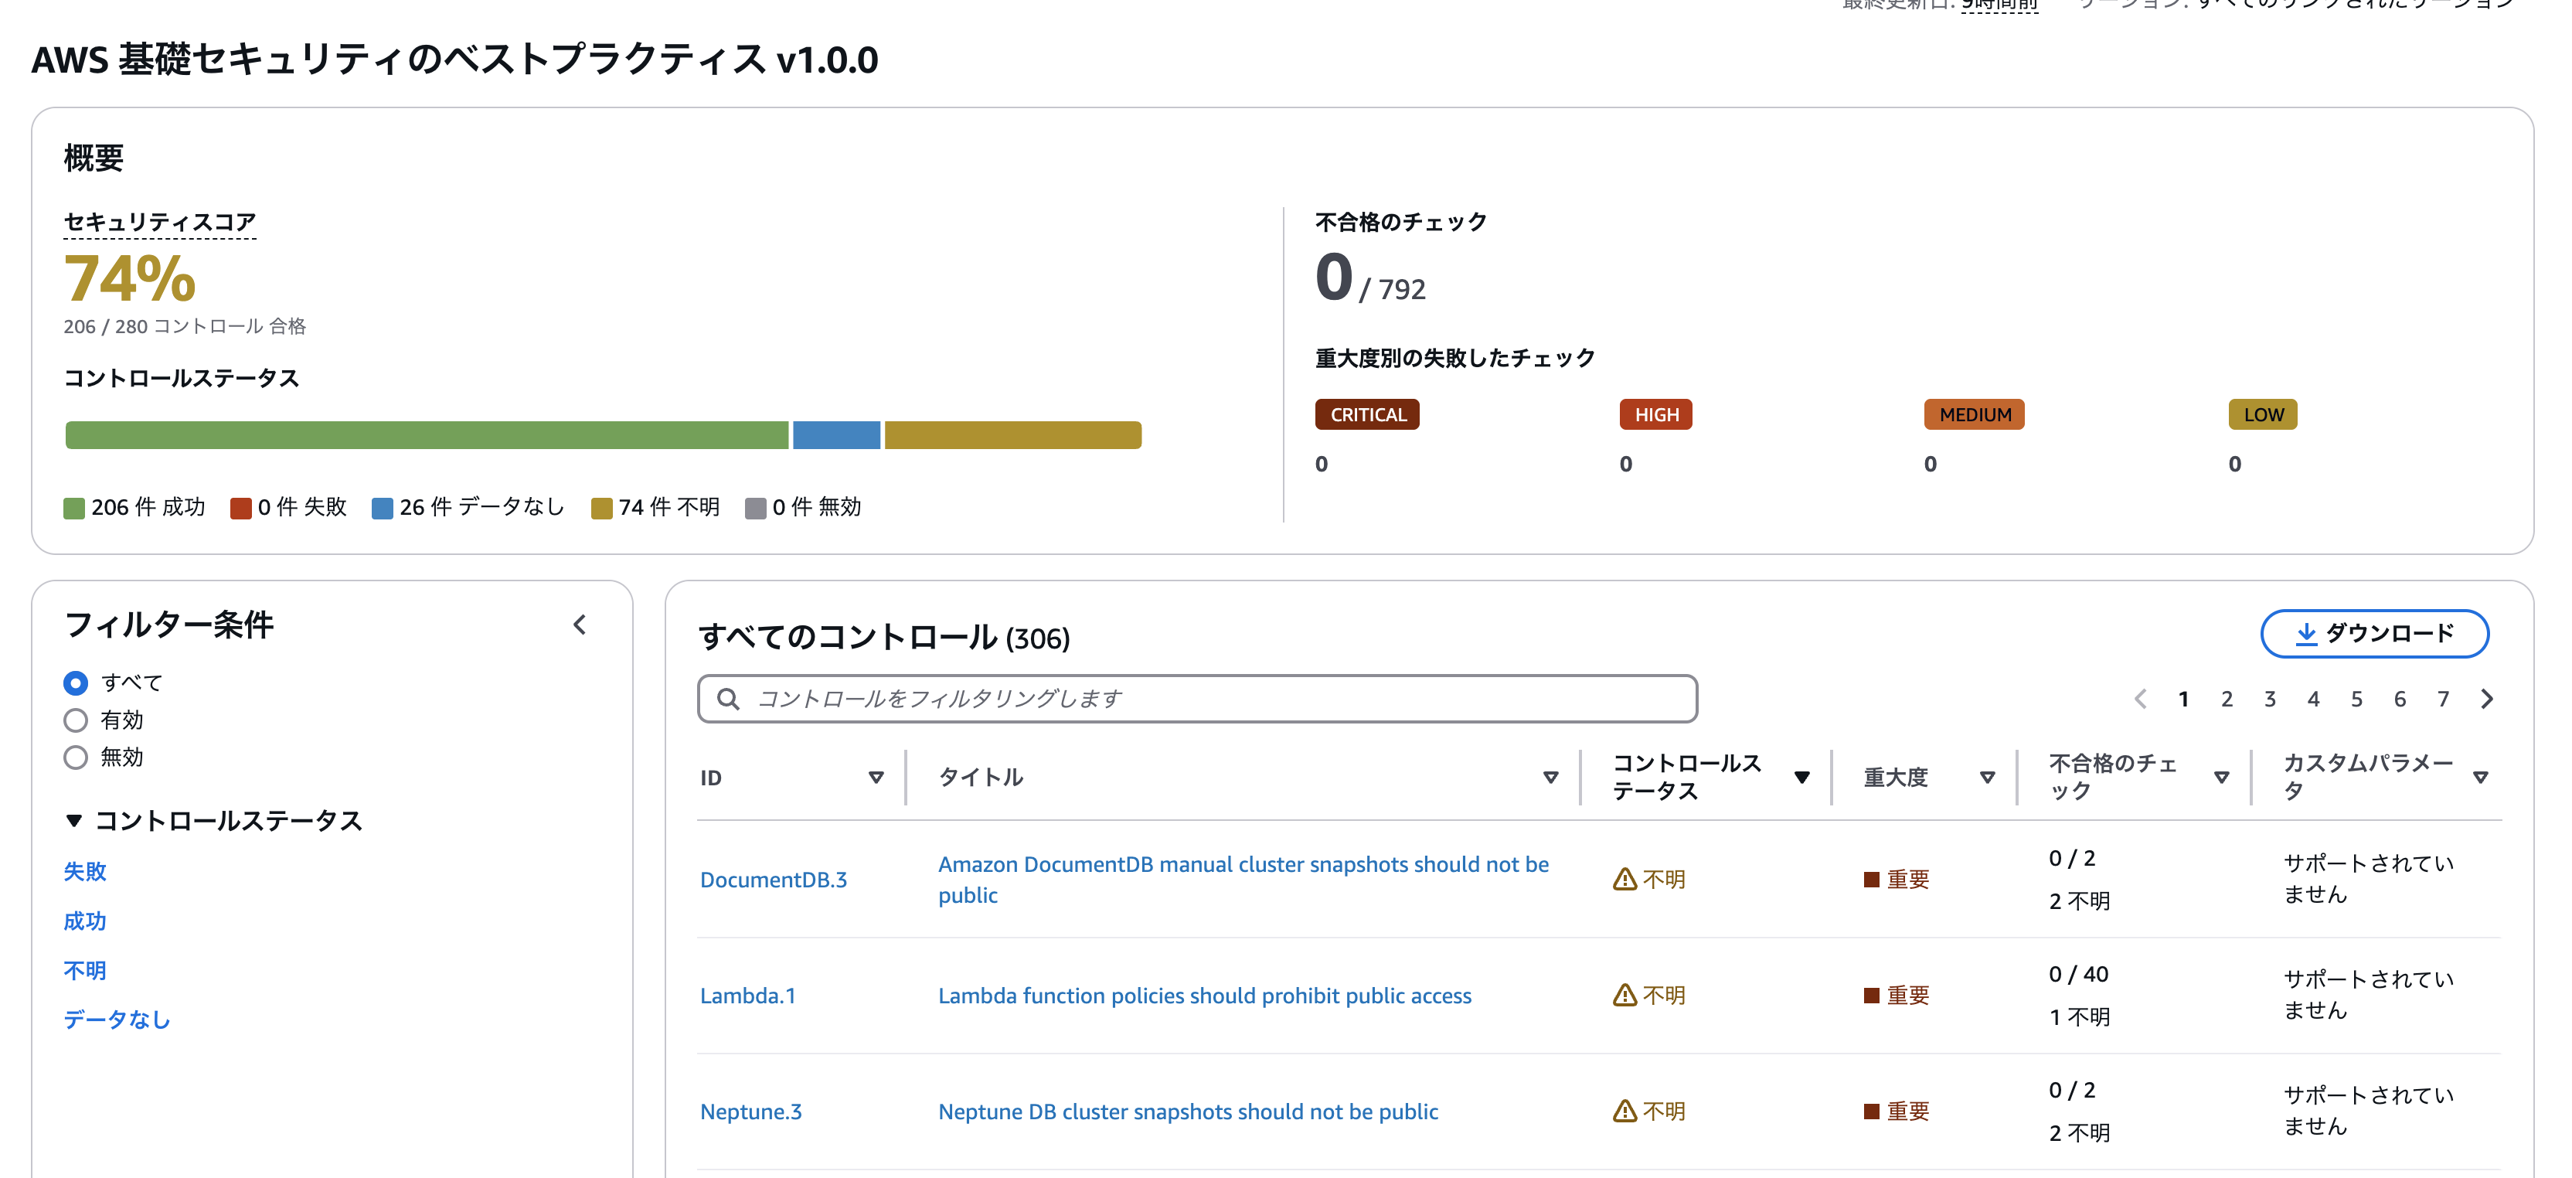Click the search magnifier icon in filter box

click(728, 699)
